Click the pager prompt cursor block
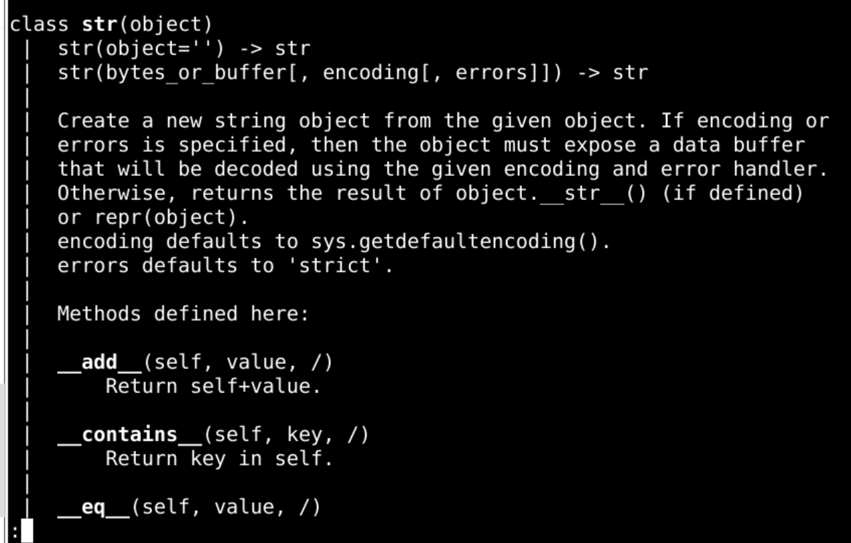 [27, 530]
